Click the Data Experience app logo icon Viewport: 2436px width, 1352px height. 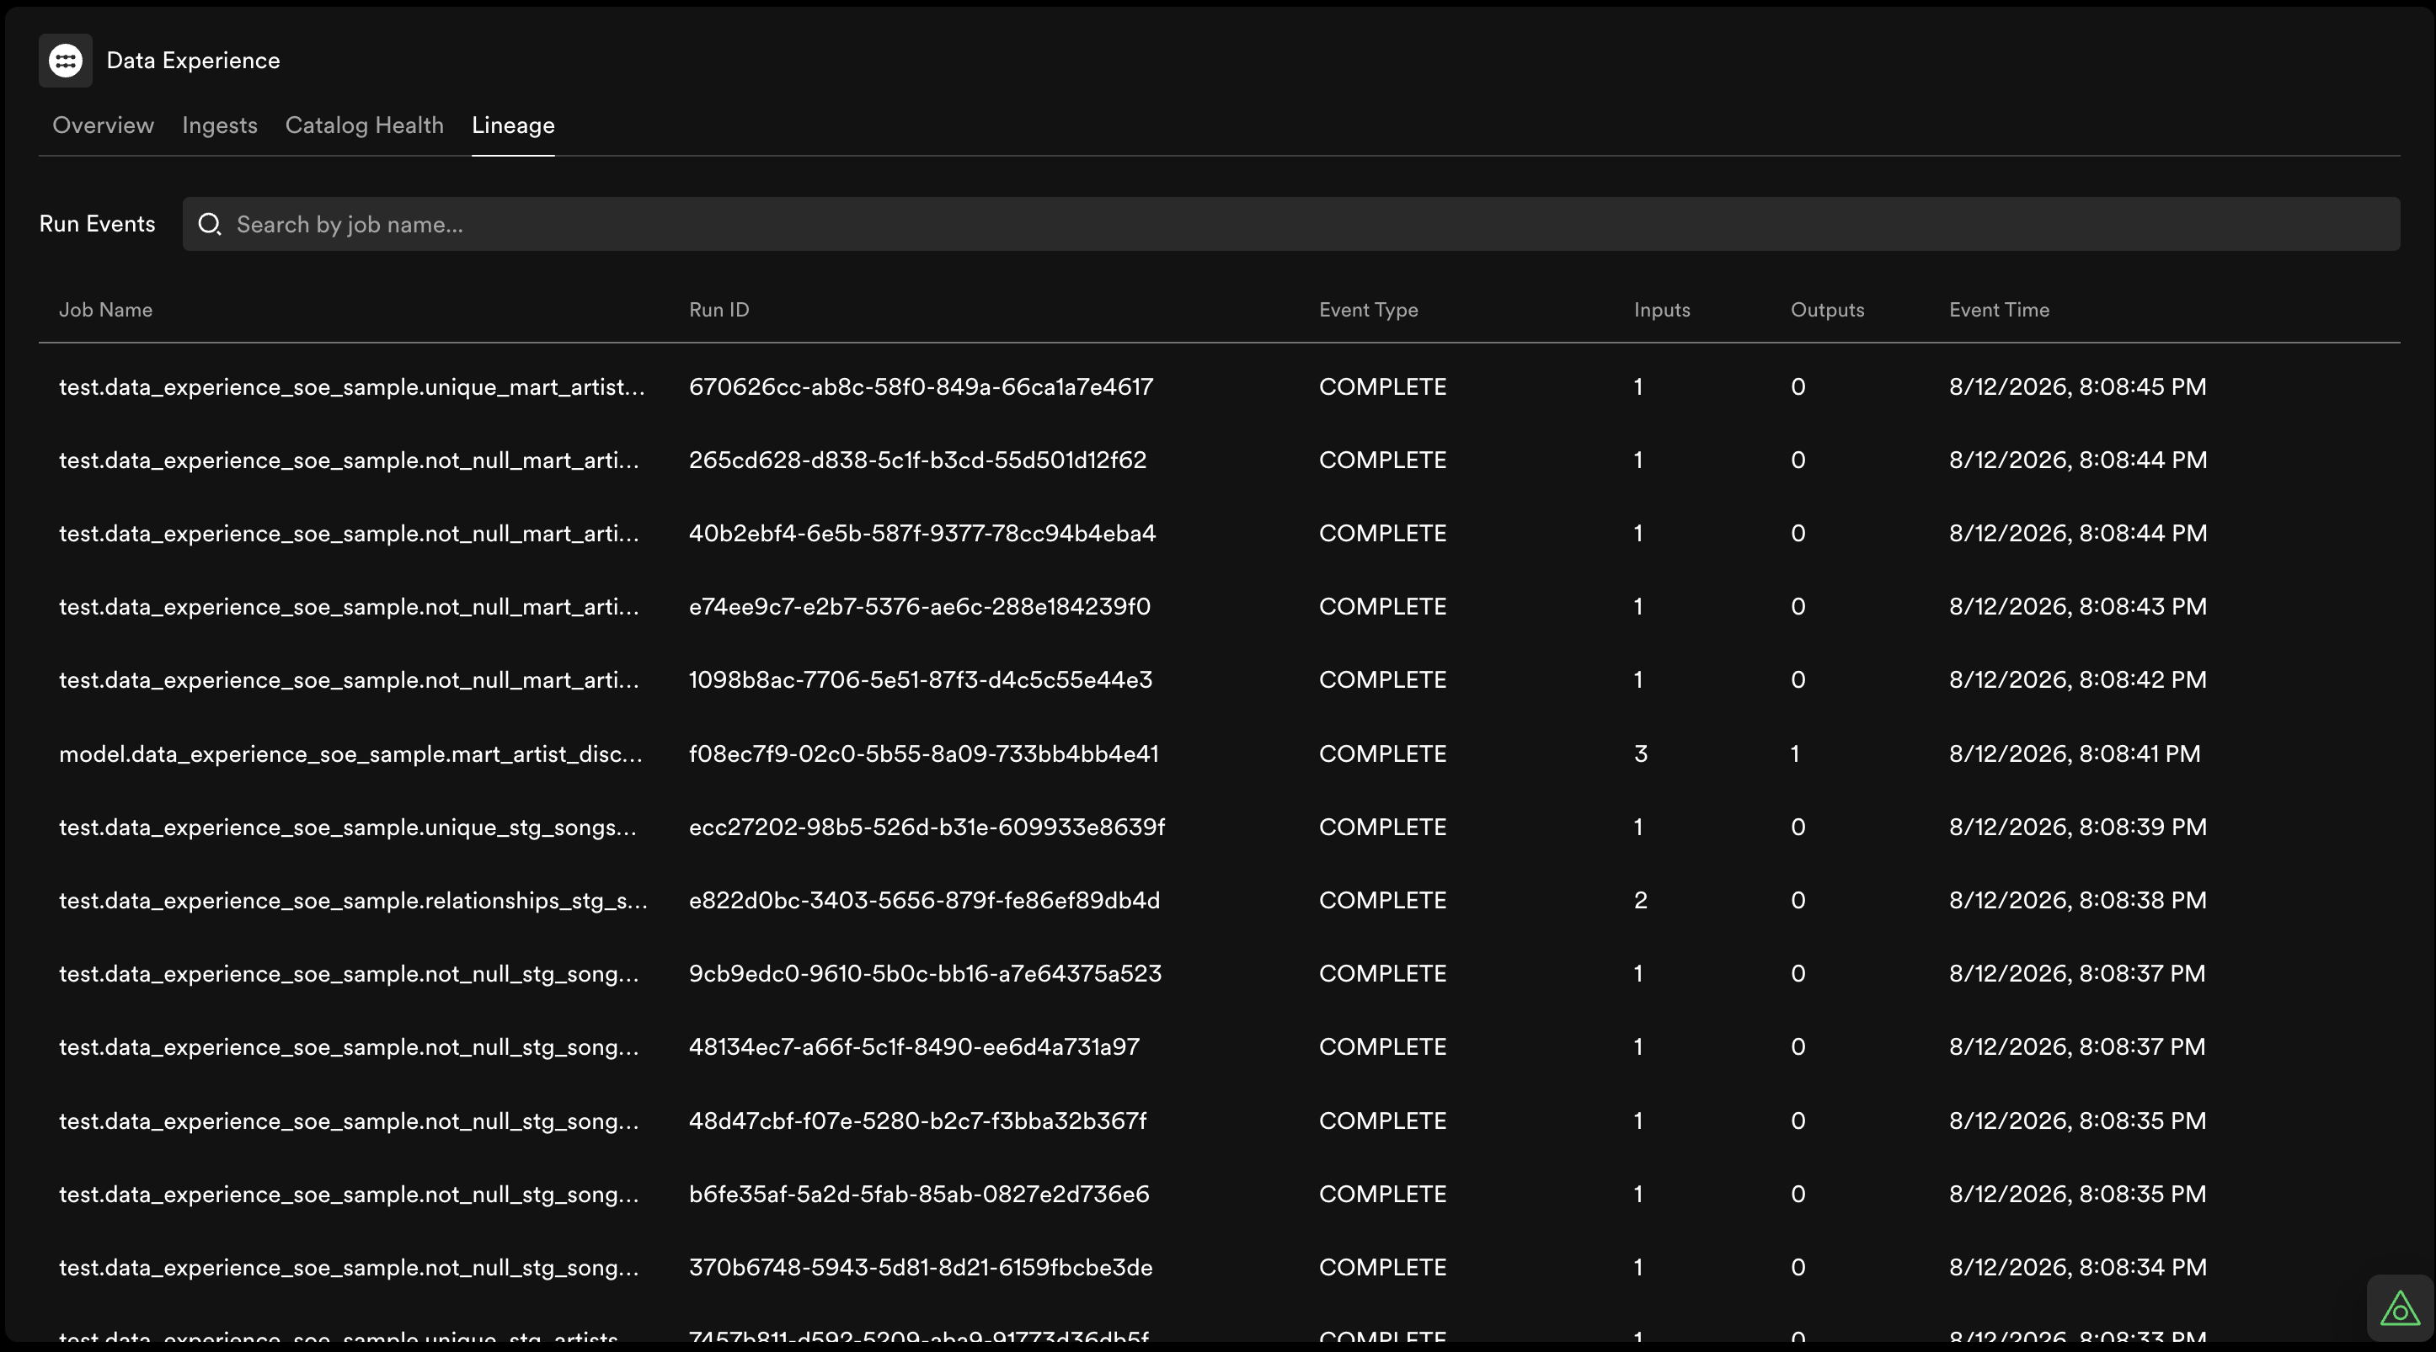click(65, 61)
